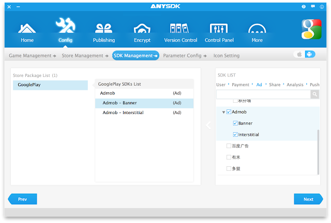This screenshot has height=223, width=331.
Task: Open the Home section icon
Action: [27, 28]
